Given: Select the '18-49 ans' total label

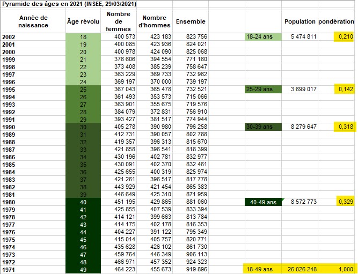Looking at the screenshot, I should 263,269.
